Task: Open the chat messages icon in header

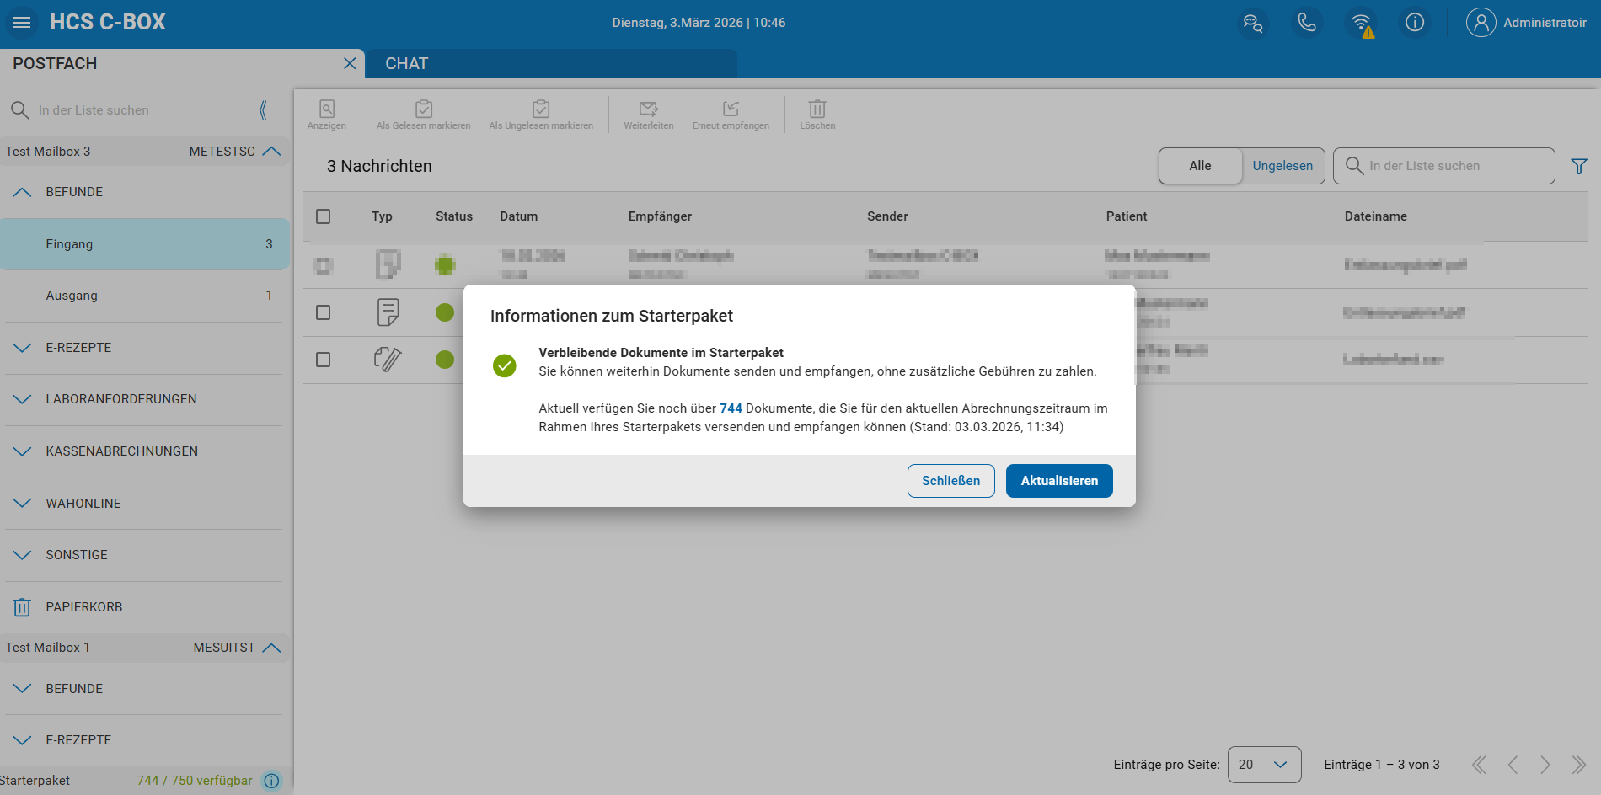Action: click(1253, 23)
